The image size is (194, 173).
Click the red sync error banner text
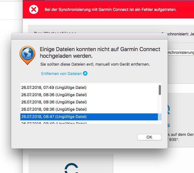point(111,9)
